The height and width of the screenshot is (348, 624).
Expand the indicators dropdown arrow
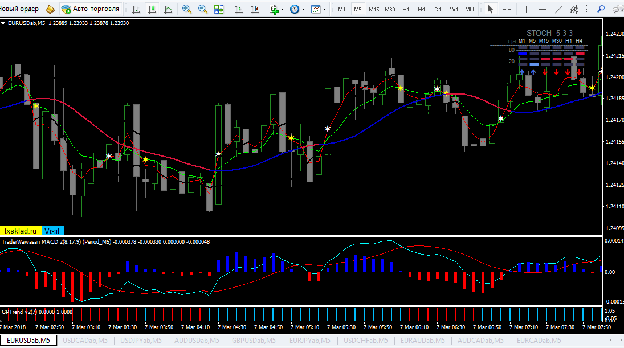282,9
